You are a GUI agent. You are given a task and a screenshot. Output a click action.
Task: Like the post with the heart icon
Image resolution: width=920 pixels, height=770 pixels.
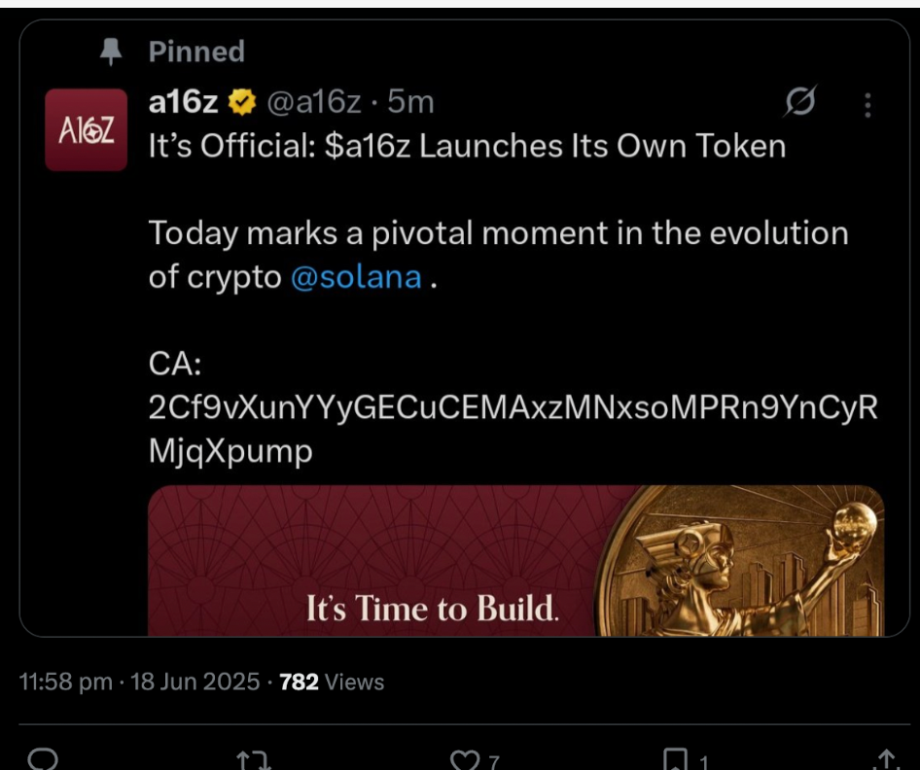(467, 758)
